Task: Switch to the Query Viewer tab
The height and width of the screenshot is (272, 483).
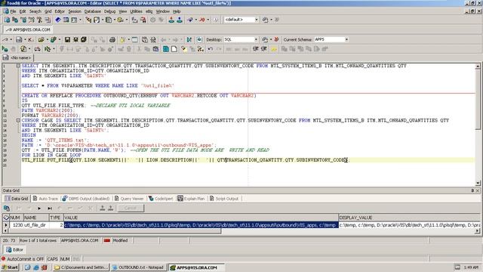Action: [x=129, y=199]
